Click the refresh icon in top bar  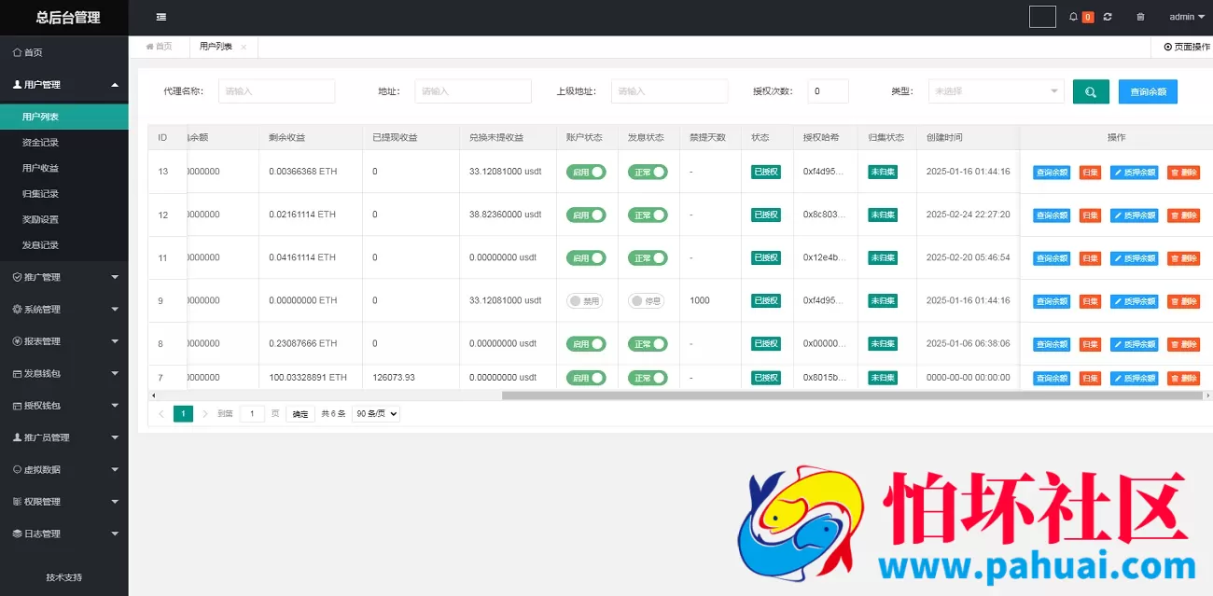(x=1108, y=17)
